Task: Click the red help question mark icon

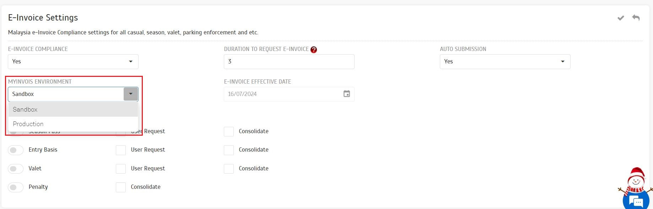Action: pyautogui.click(x=314, y=50)
